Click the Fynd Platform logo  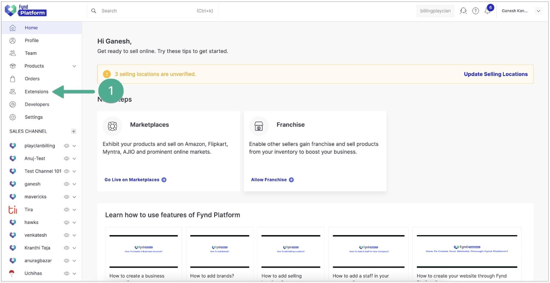point(26,10)
